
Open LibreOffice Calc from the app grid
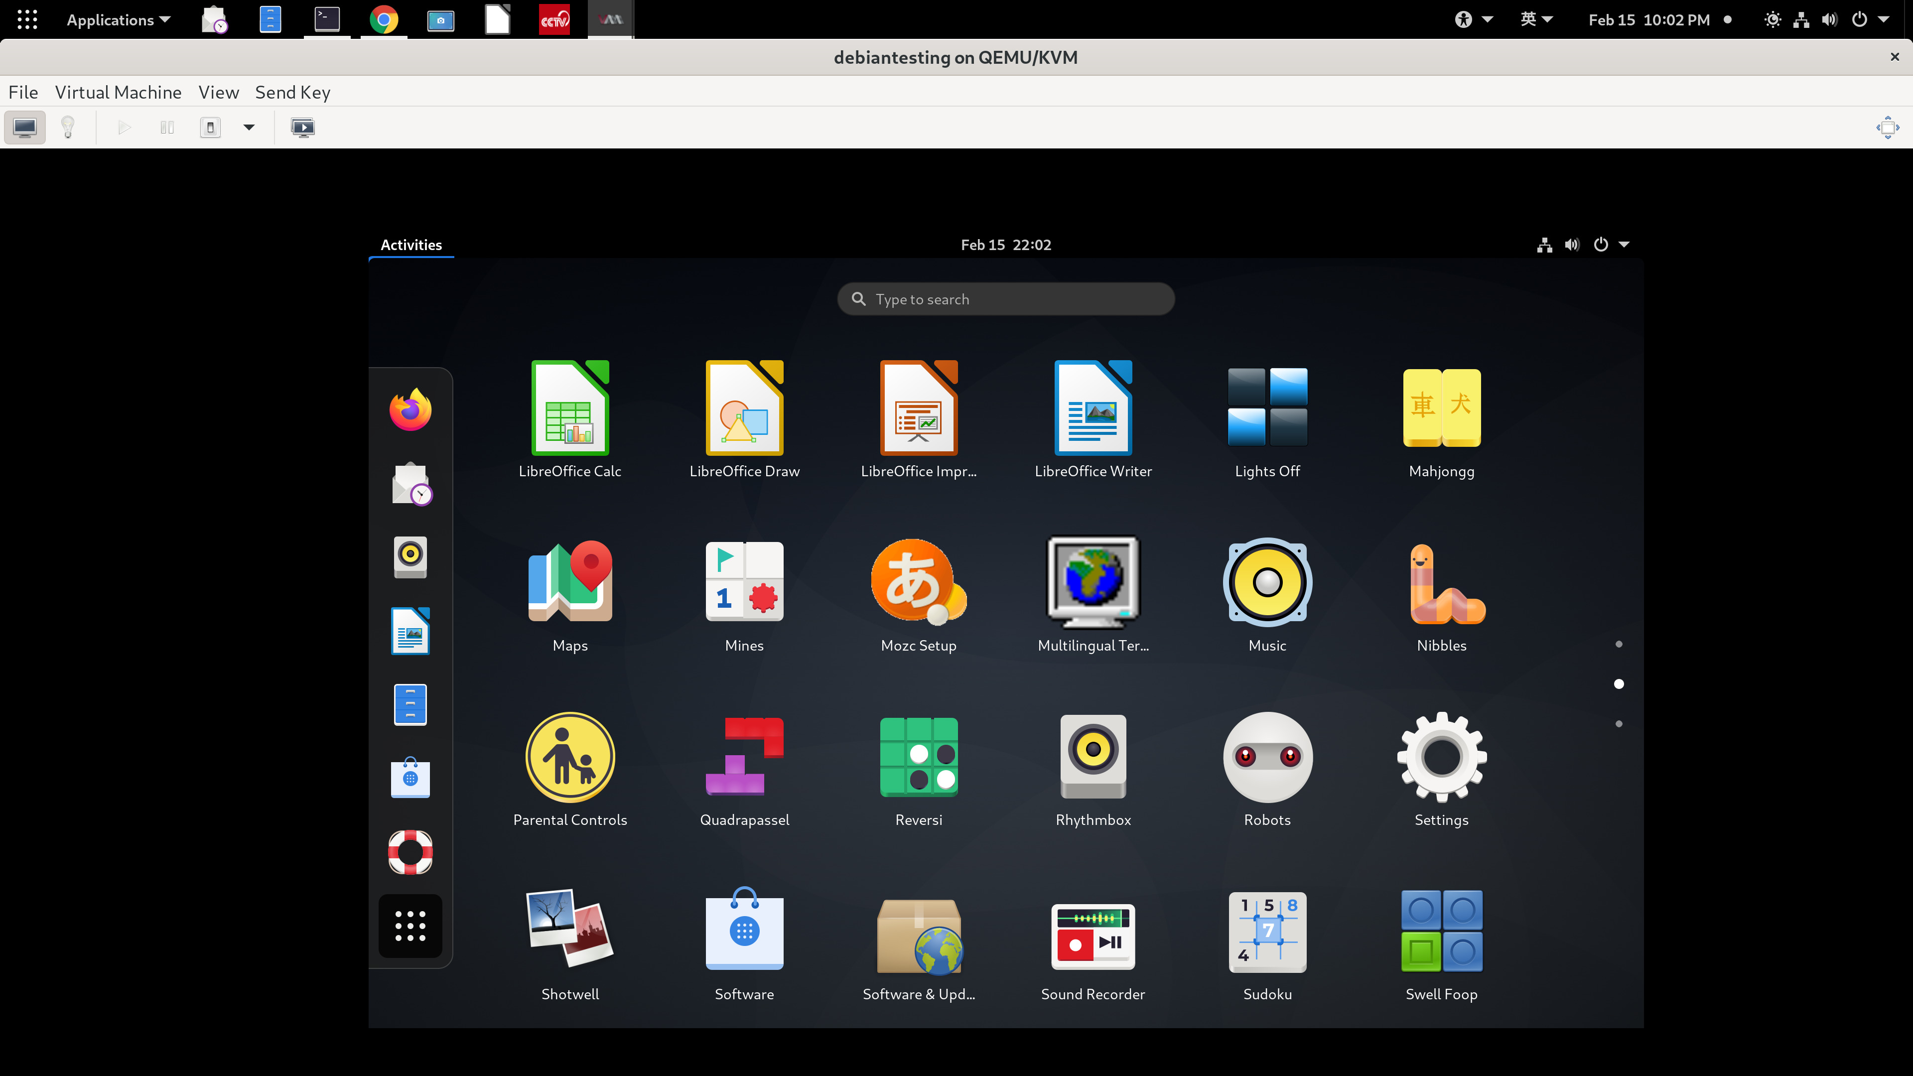pyautogui.click(x=569, y=419)
